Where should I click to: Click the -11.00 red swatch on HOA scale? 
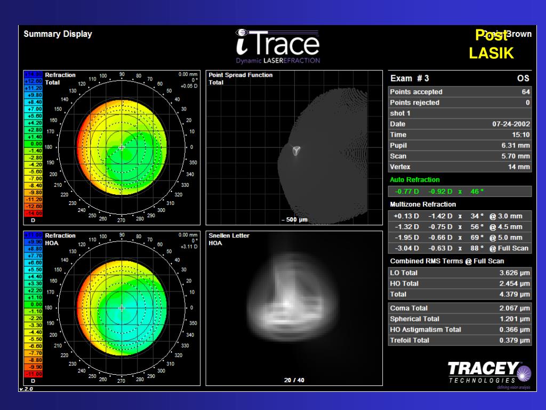[x=33, y=374]
